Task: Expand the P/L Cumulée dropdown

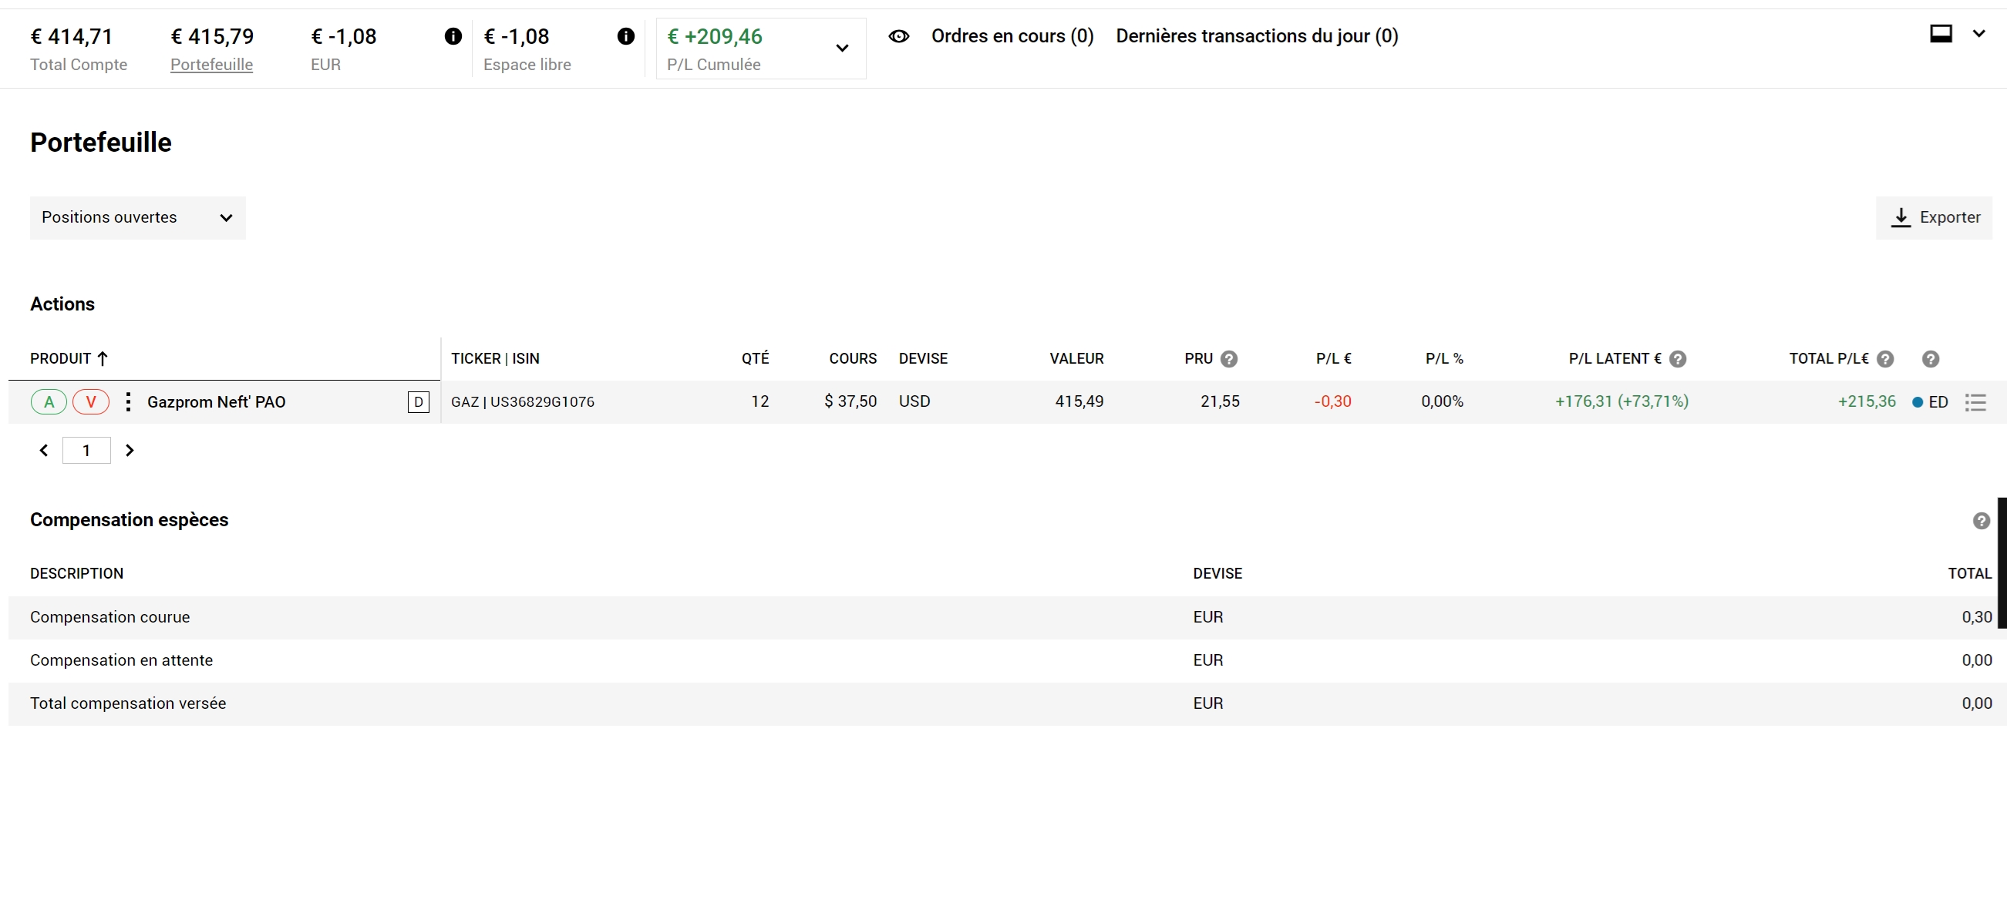Action: click(841, 49)
